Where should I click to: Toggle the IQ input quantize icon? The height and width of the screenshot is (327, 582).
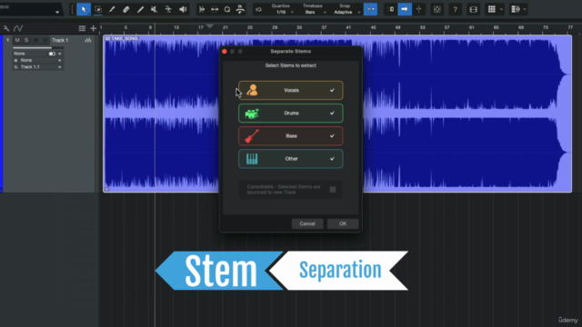click(x=258, y=9)
